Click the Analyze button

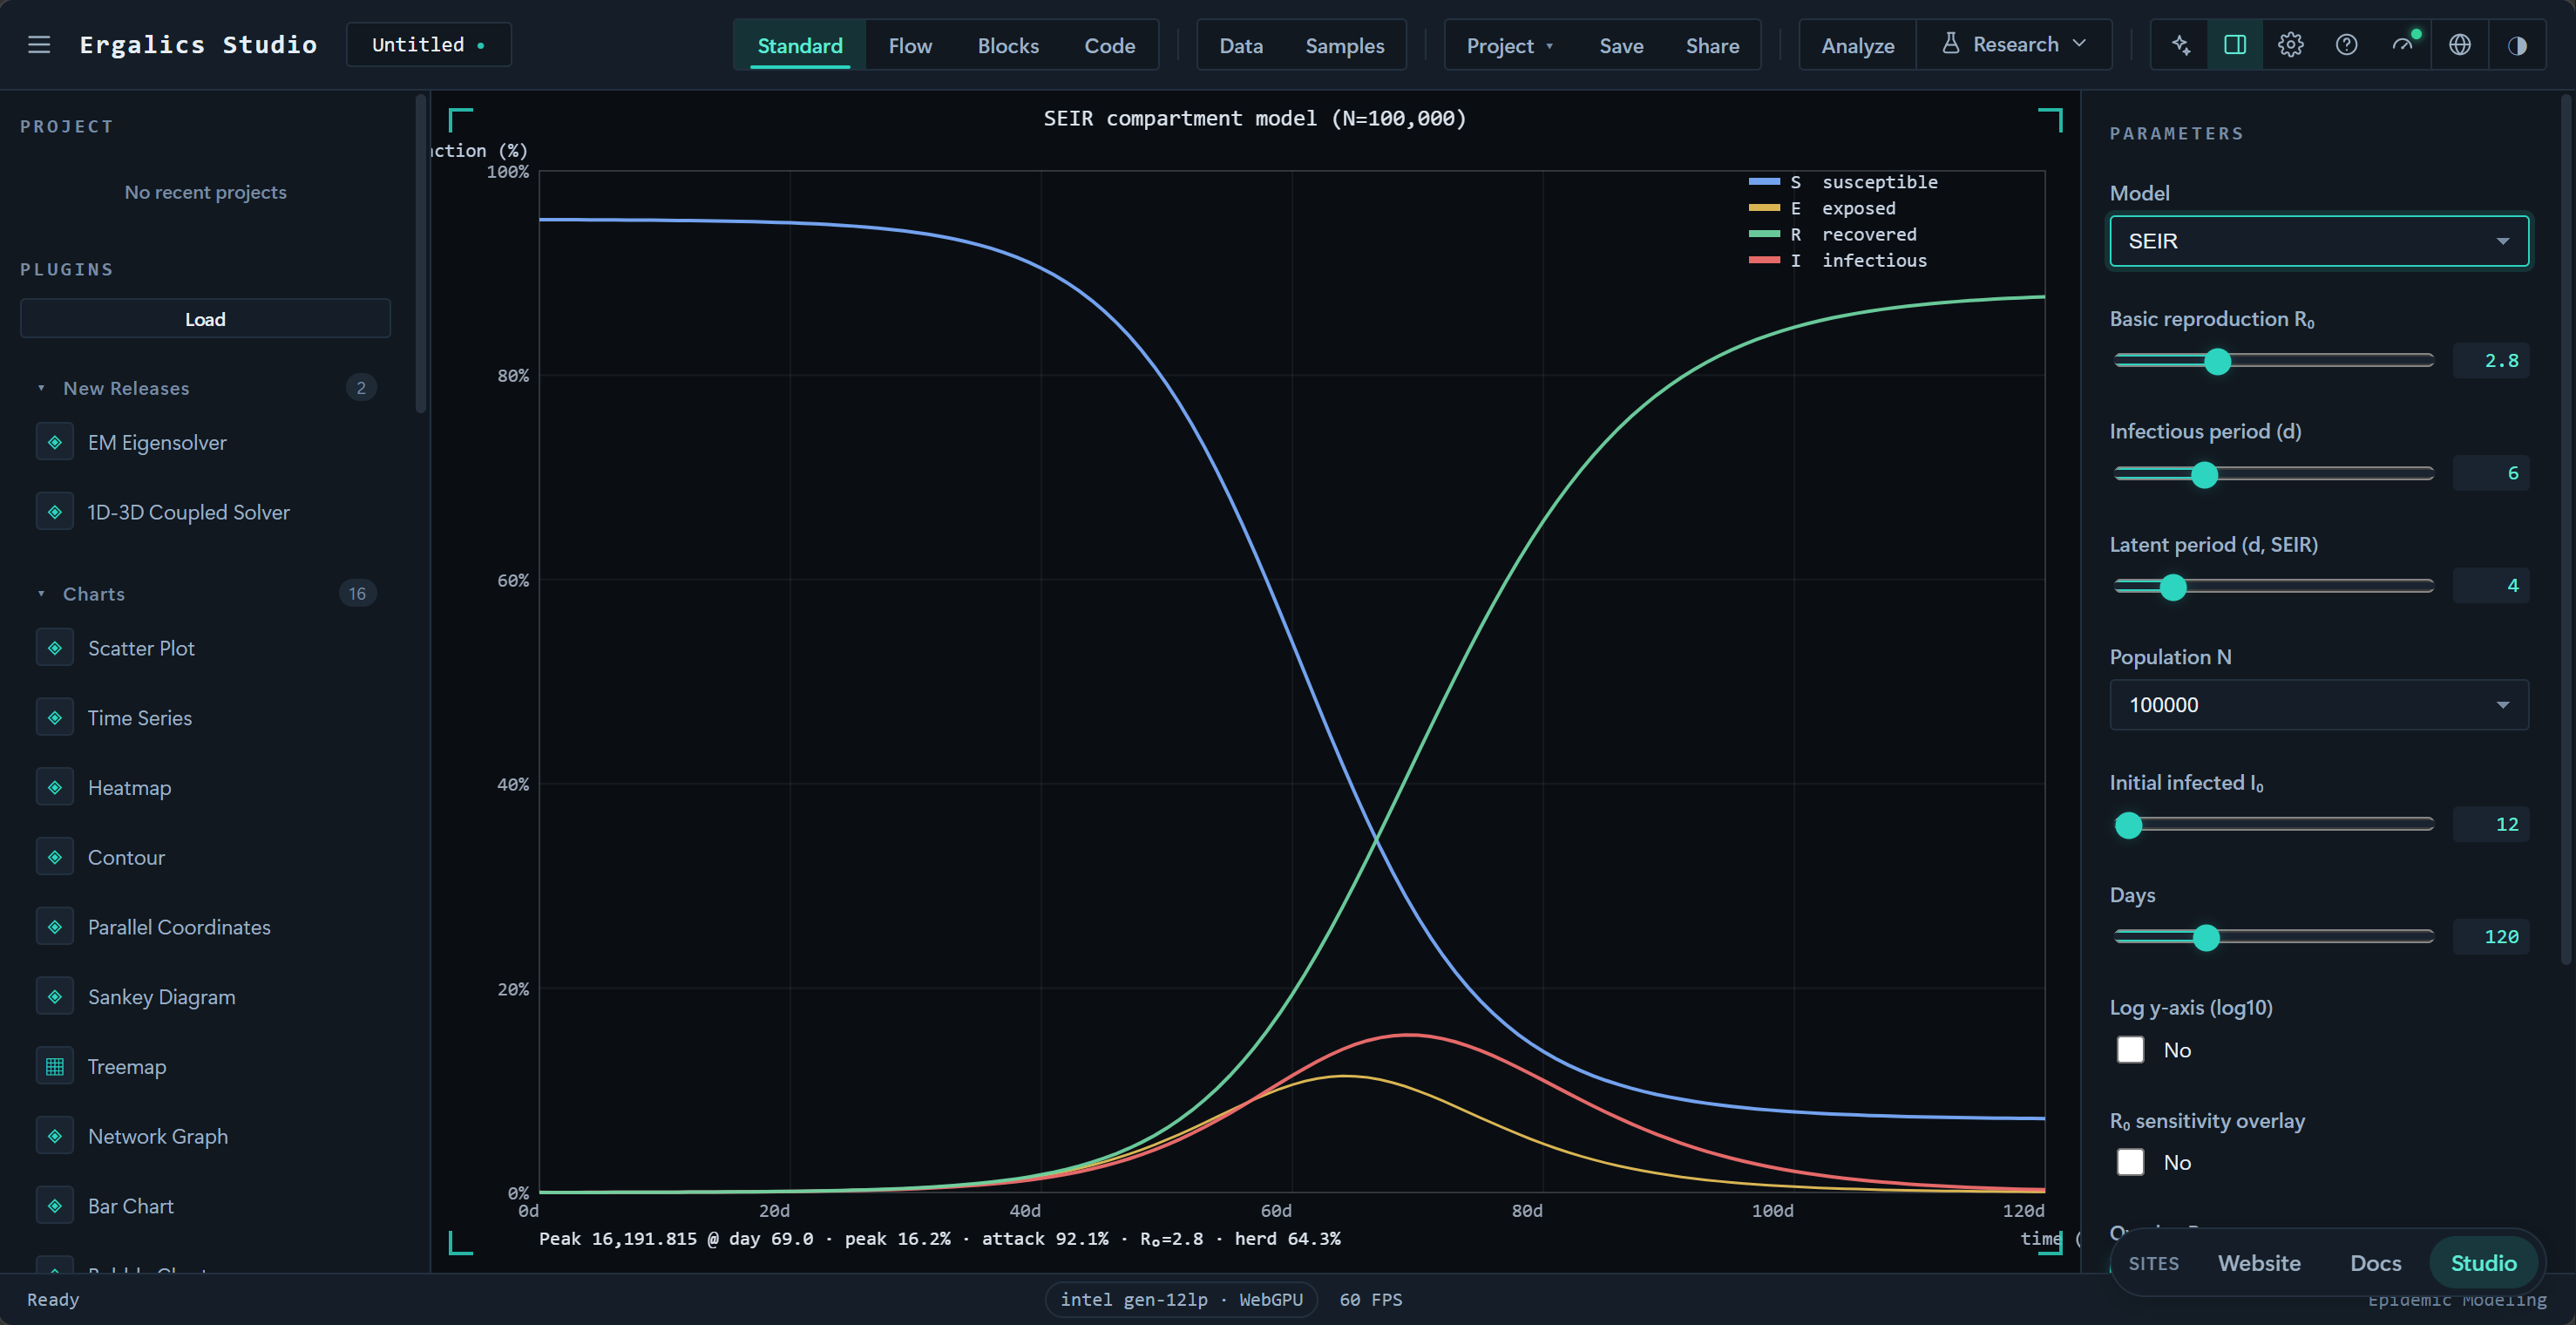tap(1857, 45)
